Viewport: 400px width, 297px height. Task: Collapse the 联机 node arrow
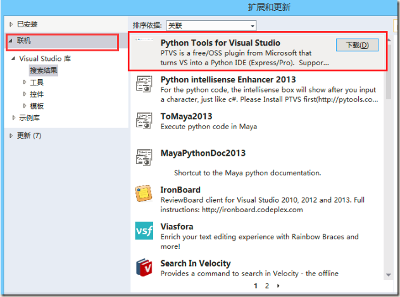point(11,41)
